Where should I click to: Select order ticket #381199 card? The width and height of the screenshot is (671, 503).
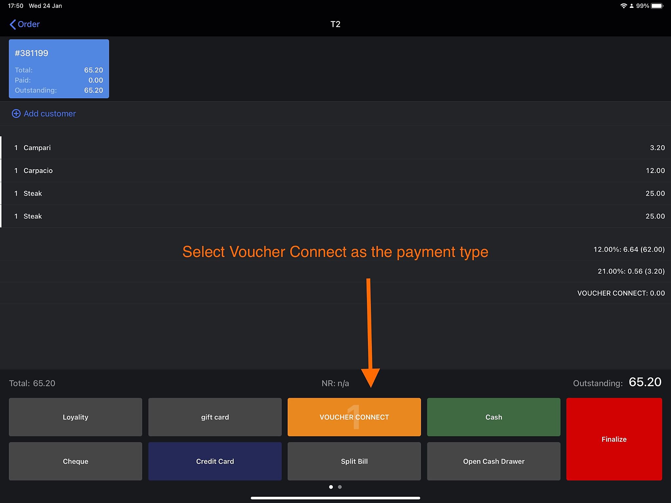pos(59,69)
